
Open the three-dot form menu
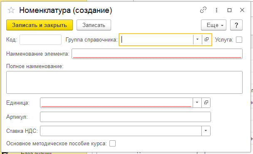[216, 10]
